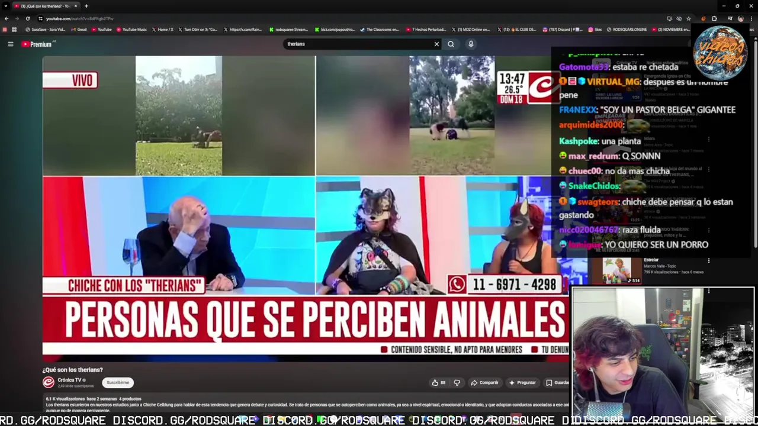Viewport: 758px width, 426px height.
Task: Go back with the browser back arrow
Action: 7,18
